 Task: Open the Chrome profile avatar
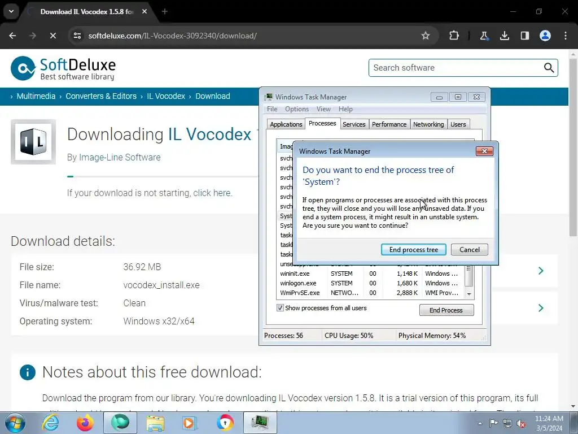pyautogui.click(x=545, y=36)
